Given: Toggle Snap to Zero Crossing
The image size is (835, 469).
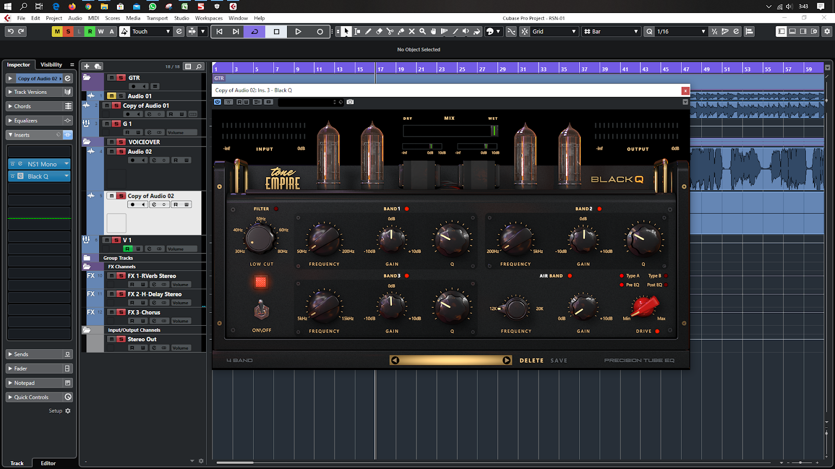Looking at the screenshot, I should click(511, 31).
